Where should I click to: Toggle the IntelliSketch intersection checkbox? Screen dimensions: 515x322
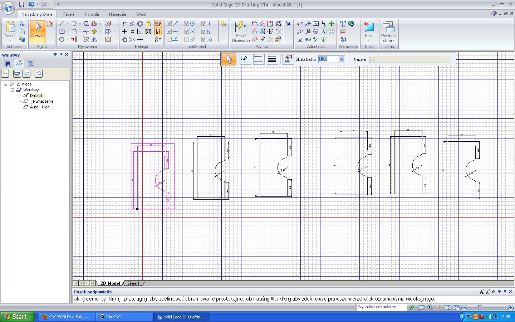(x=186, y=31)
